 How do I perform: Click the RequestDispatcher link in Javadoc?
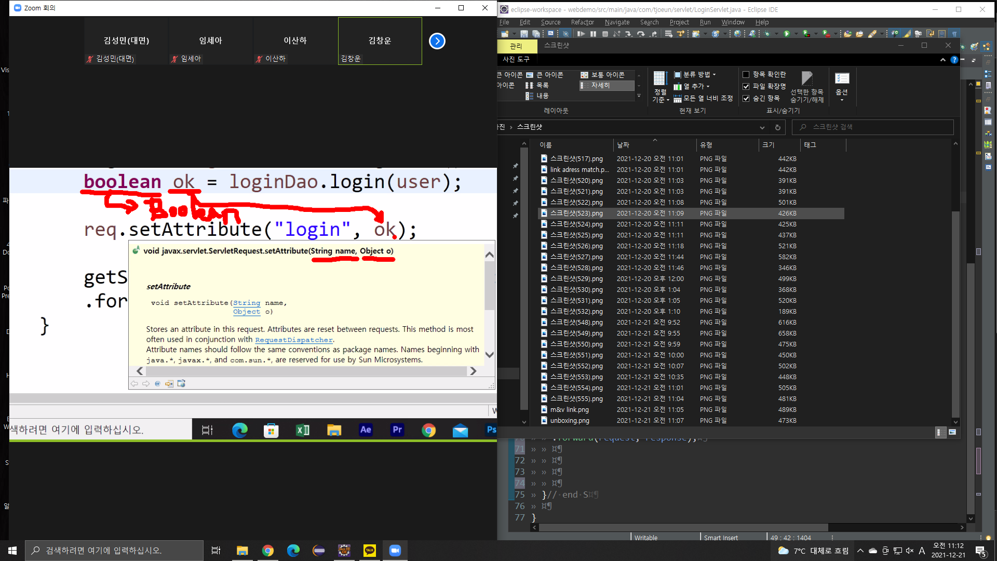coord(294,340)
